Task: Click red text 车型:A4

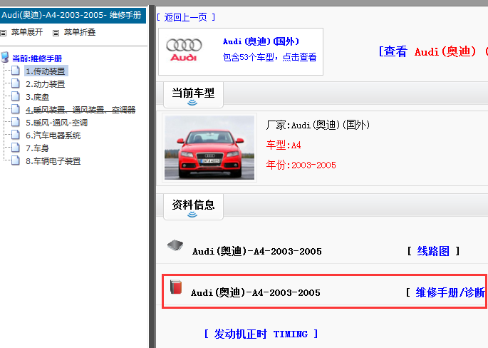Action: click(284, 145)
